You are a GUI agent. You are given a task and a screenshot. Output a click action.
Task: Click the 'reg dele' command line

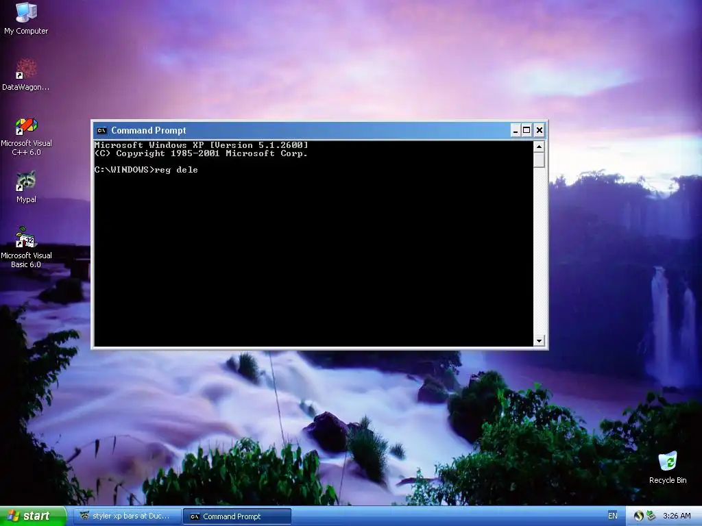146,170
